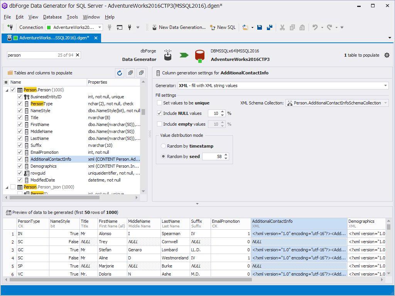Click the Cut scissors icon
The image size is (395, 296).
(x=282, y=27)
